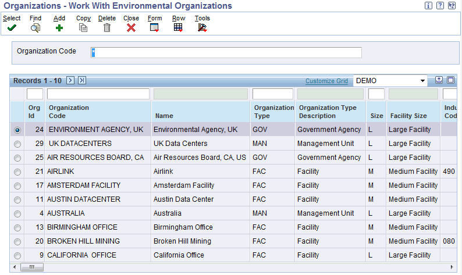Click the Copy documents icon
This screenshot has width=462, height=275.
tap(83, 28)
